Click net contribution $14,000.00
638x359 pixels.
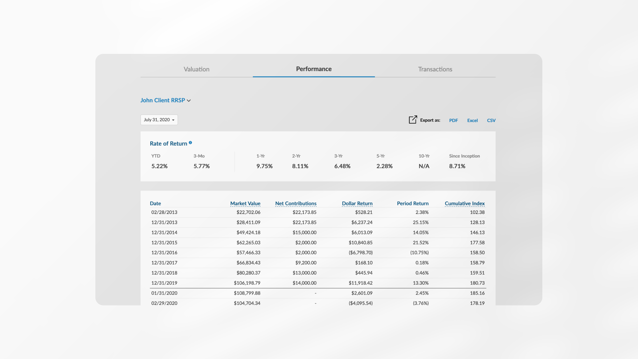pos(304,283)
